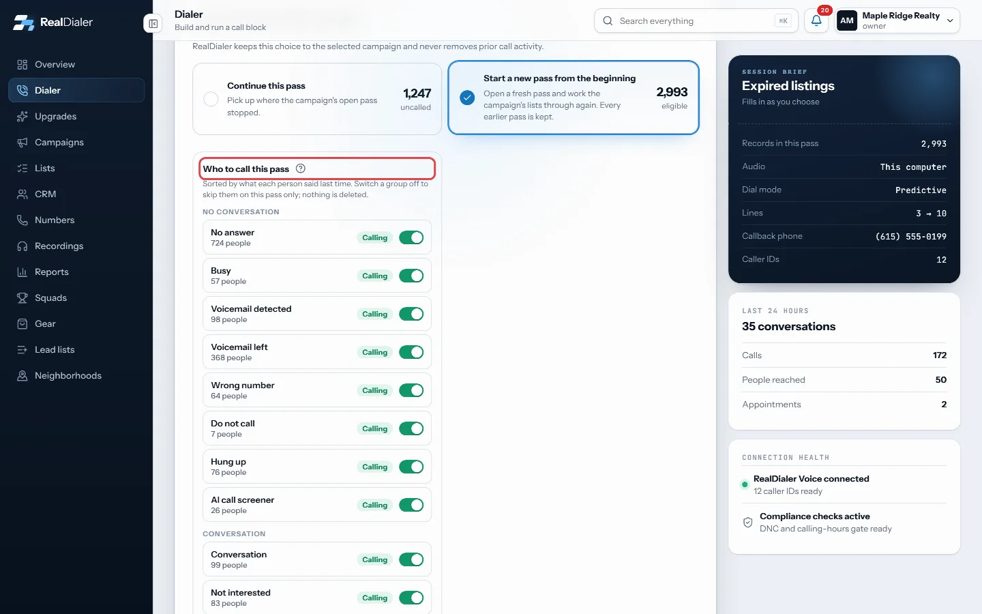
Task: Click the Squads trophy icon in sidebar
Action: pyautogui.click(x=23, y=298)
